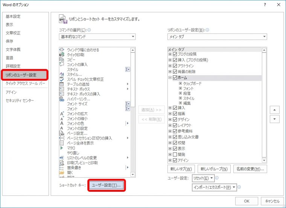Open the リボンのユーザー設定 メイン タブ dropdown

(217, 37)
